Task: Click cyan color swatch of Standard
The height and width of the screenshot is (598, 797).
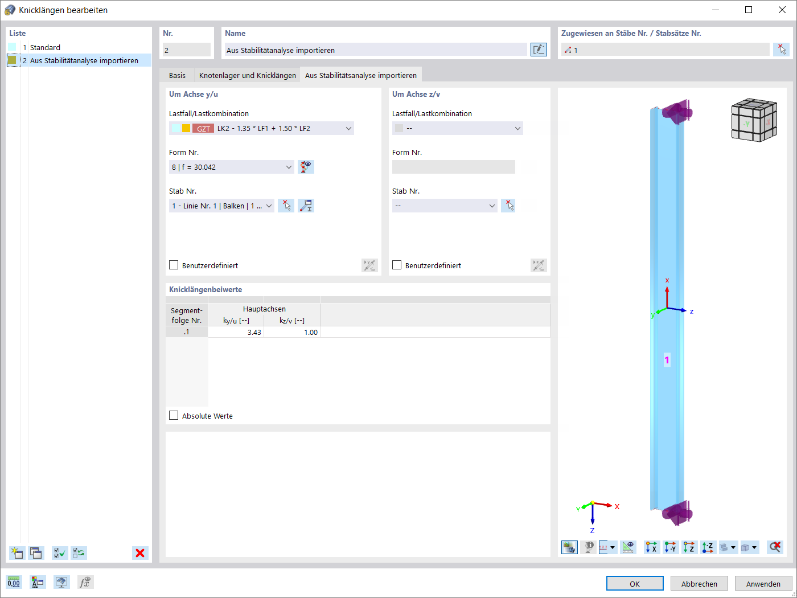Action: 12,47
